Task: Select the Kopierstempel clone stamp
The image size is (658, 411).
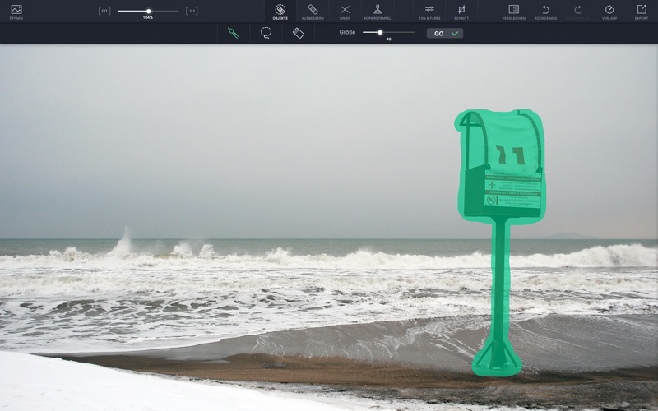Action: coord(378,12)
